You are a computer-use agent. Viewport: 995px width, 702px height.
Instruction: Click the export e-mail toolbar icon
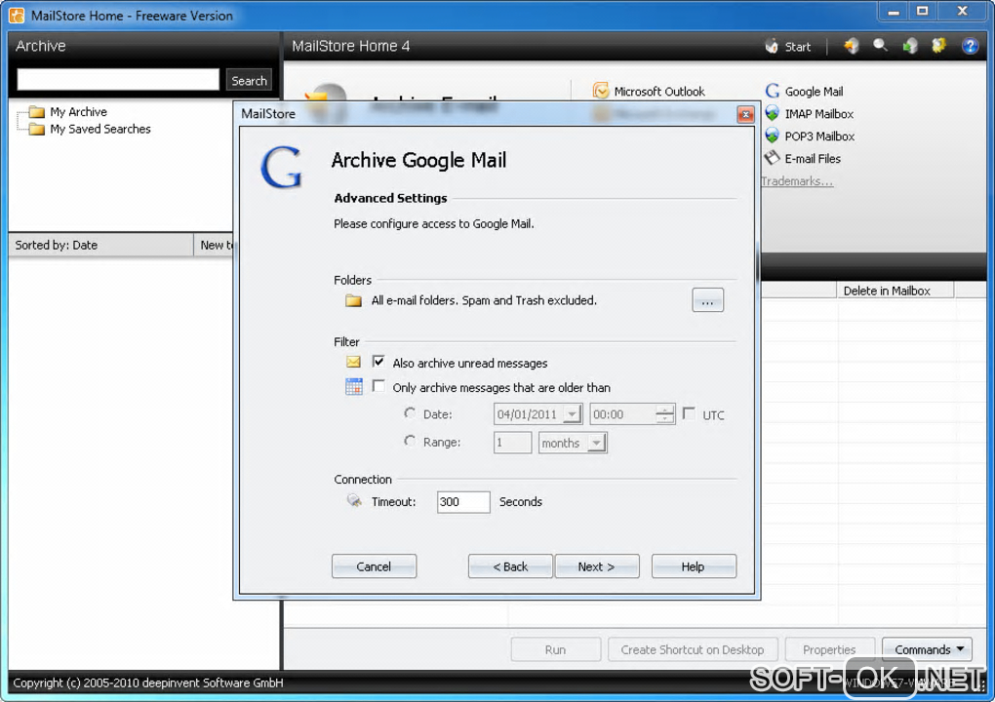click(x=910, y=46)
